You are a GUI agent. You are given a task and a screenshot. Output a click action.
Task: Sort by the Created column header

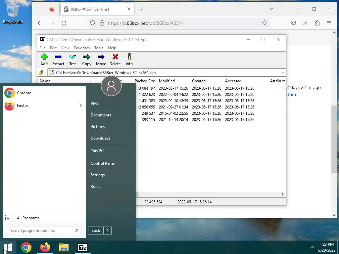pos(207,81)
